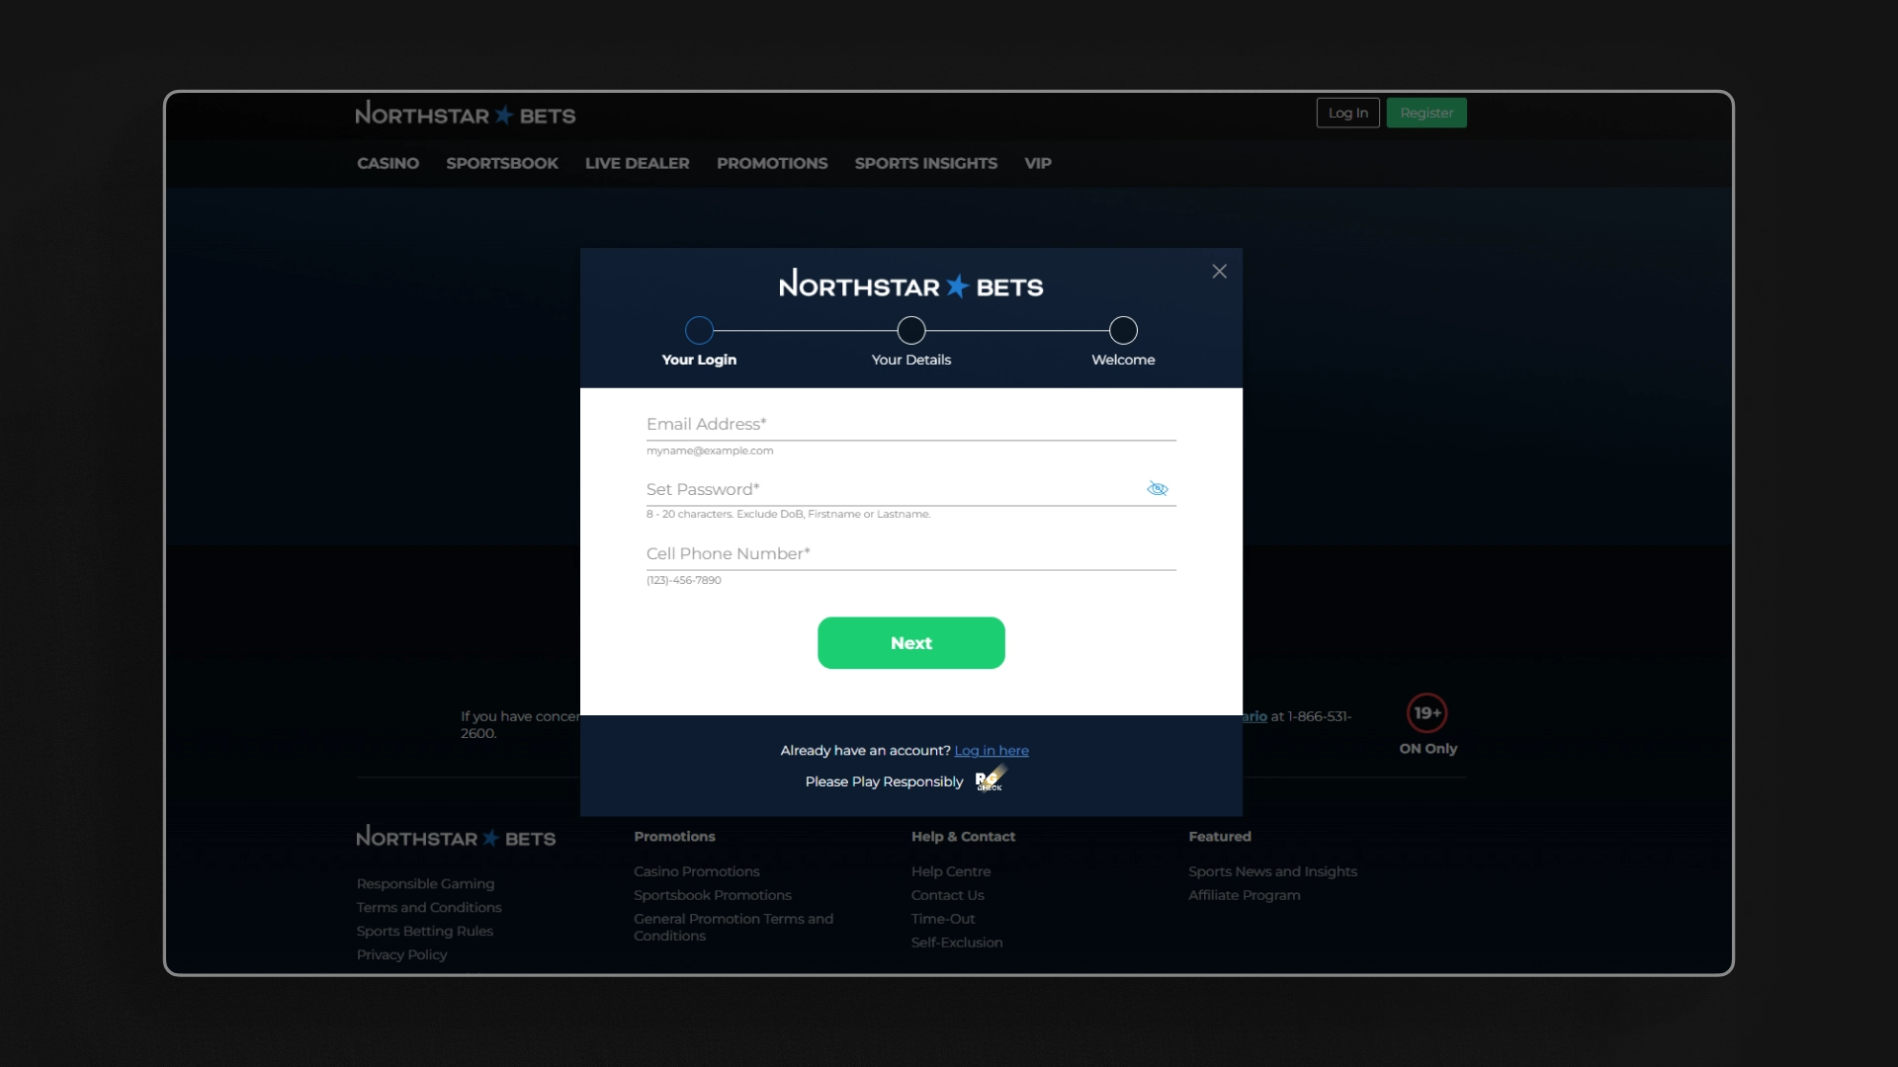Open the SPORTS INSIGHTS menu item
Viewport: 1898px width, 1067px height.
tap(926, 163)
